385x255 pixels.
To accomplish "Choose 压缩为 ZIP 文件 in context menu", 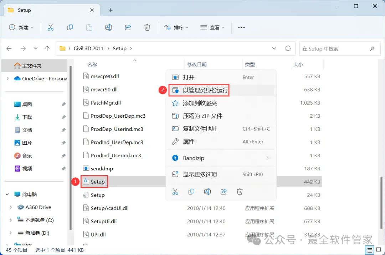I will tap(221, 116).
